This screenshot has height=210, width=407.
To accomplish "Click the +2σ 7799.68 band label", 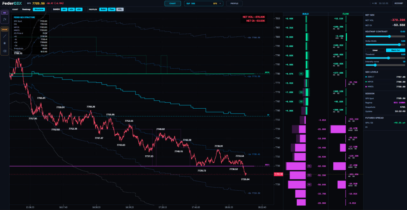I will coord(254,37).
